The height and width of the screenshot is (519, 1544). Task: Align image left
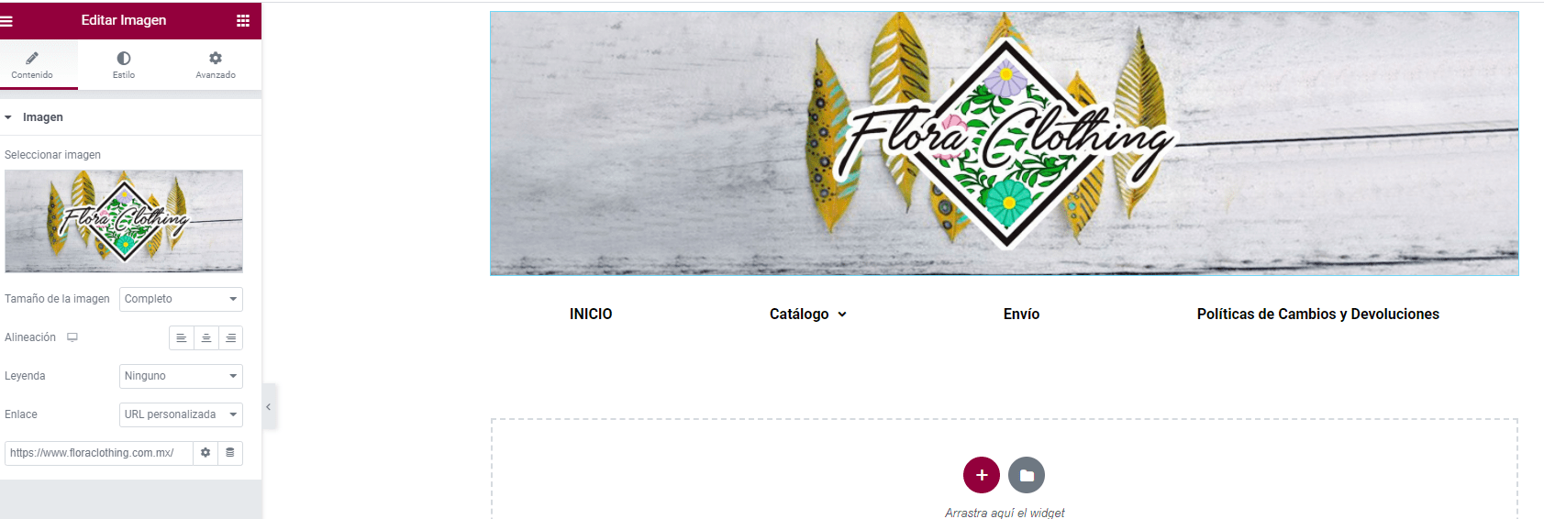click(182, 338)
